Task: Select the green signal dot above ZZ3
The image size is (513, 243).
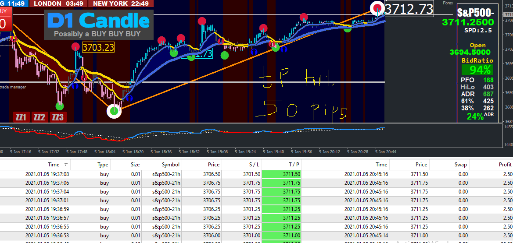Action: click(x=60, y=106)
